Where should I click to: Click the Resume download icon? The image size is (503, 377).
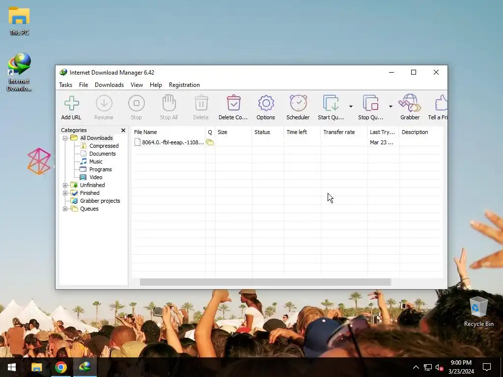[104, 103]
